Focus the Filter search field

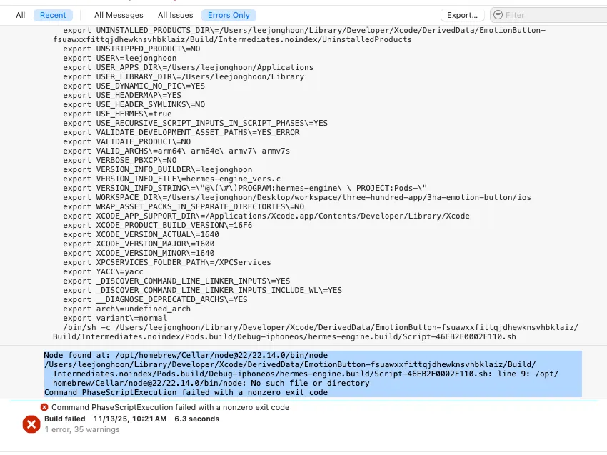click(x=550, y=15)
